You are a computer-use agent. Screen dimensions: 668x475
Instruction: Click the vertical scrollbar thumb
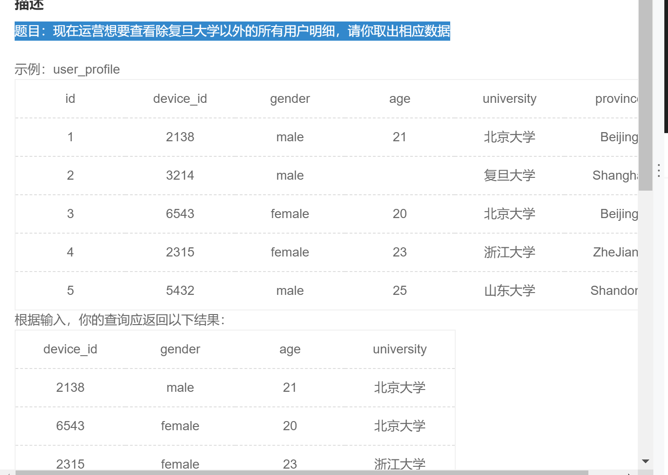click(646, 95)
